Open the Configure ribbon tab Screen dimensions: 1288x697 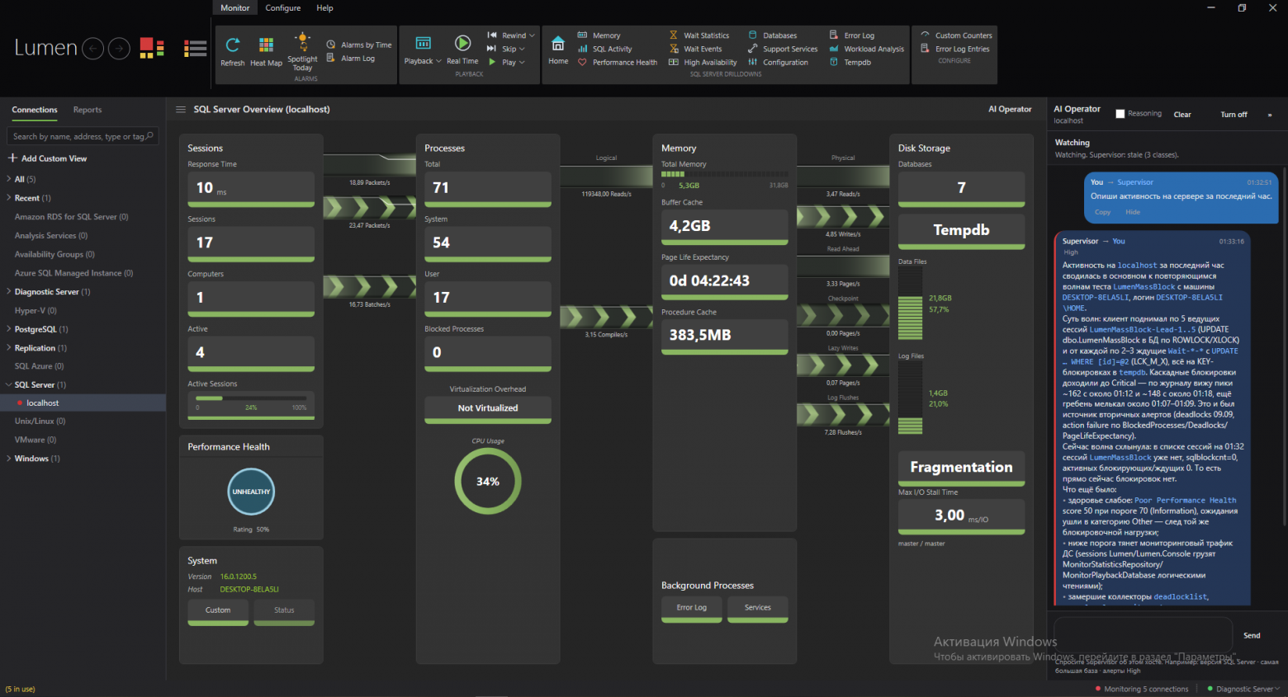[x=283, y=7]
